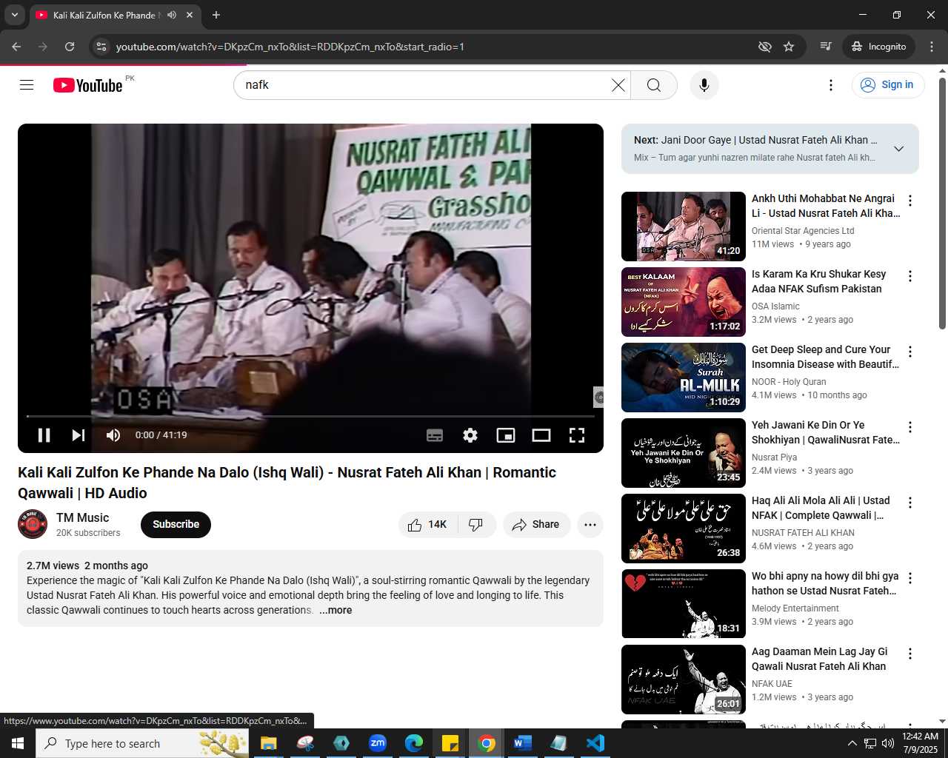
Task: Open Visual Studio Code from taskbar
Action: (595, 743)
